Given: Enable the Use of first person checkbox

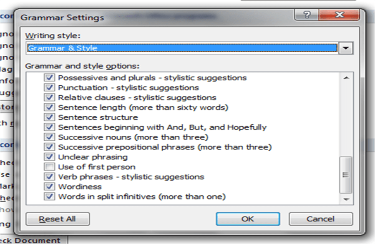Looking at the screenshot, I should coord(50,167).
